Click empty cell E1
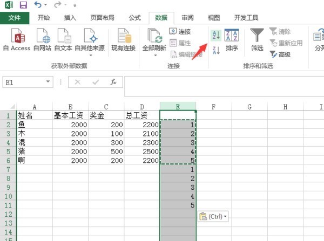 [178, 115]
